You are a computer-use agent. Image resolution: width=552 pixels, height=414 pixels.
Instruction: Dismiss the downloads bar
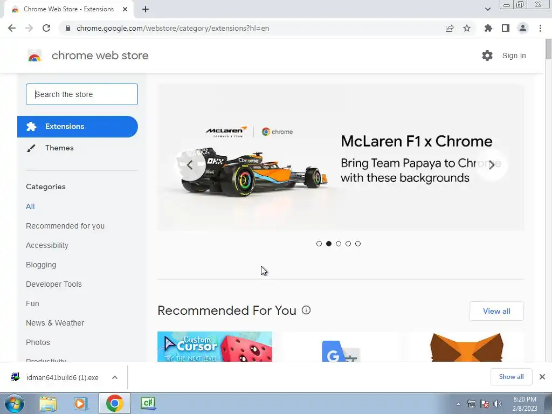(542, 377)
